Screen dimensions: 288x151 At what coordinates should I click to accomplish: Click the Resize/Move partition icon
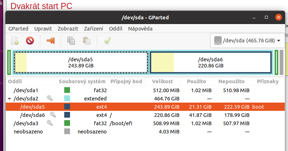[x=51, y=41]
